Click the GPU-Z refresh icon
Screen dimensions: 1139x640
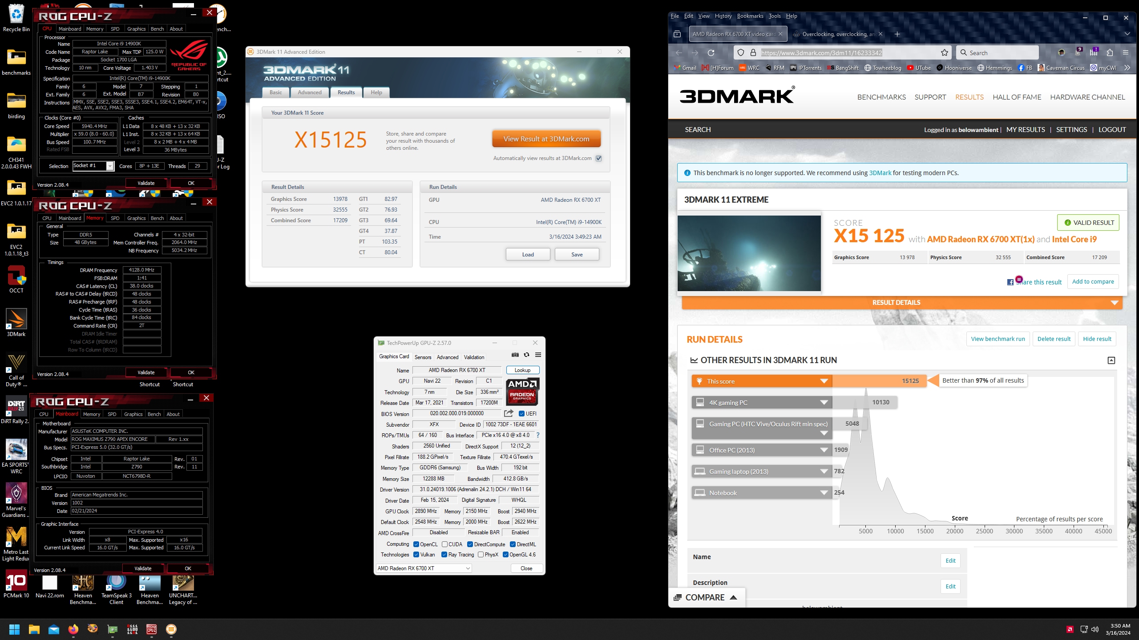pyautogui.click(x=526, y=355)
